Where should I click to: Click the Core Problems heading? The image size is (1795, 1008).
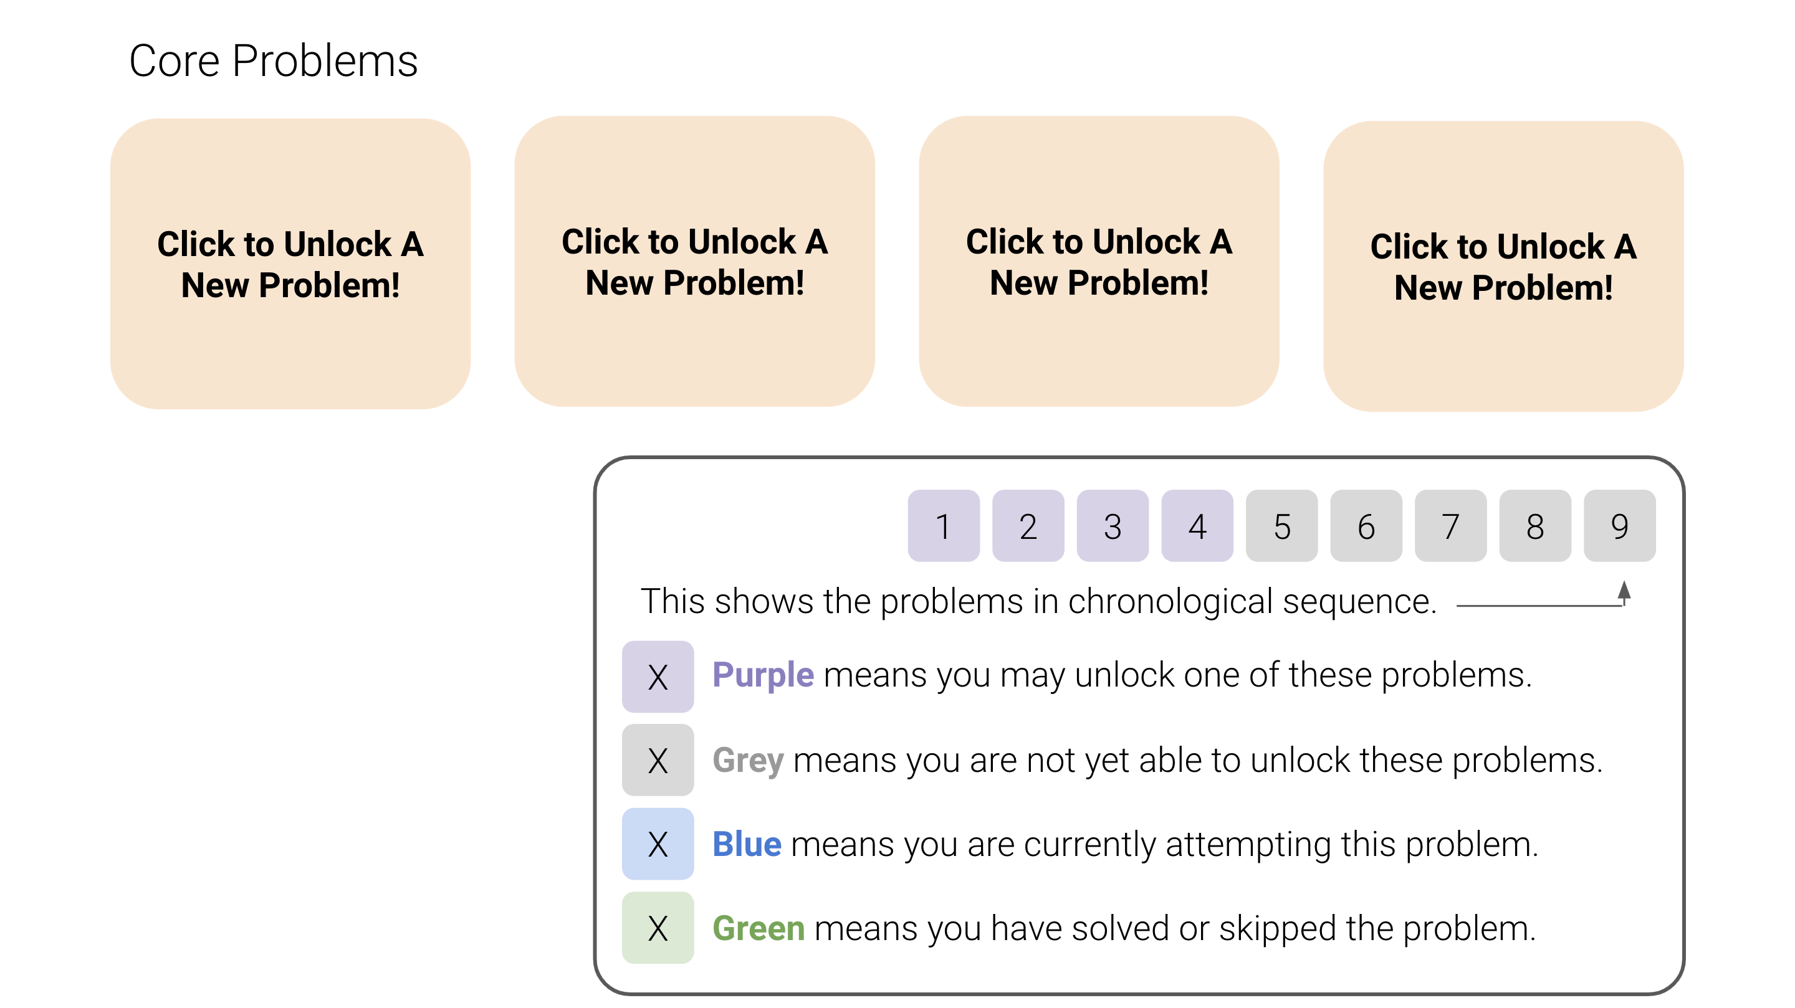[x=273, y=60]
